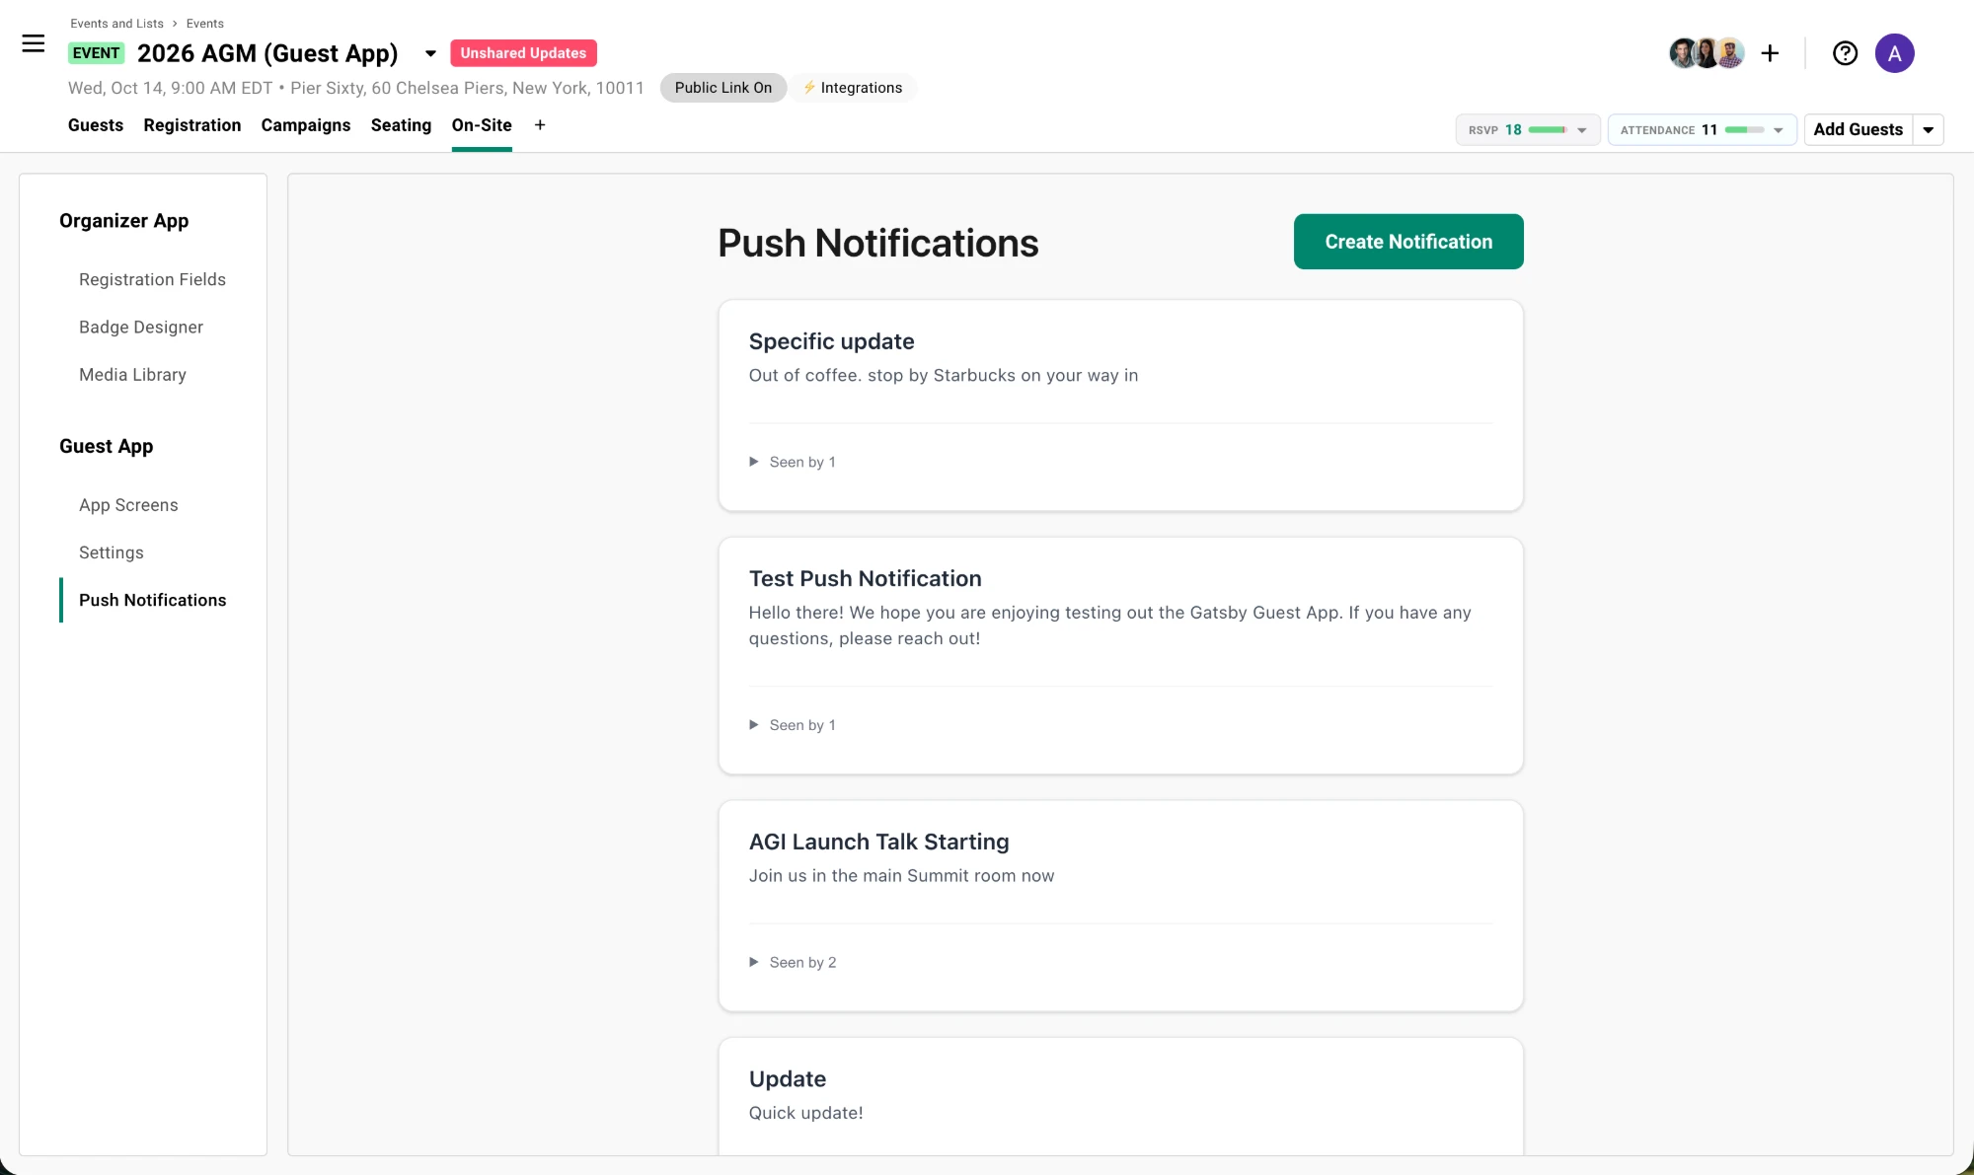Switch to the Guests tab
This screenshot has height=1175, width=1974.
click(x=96, y=125)
